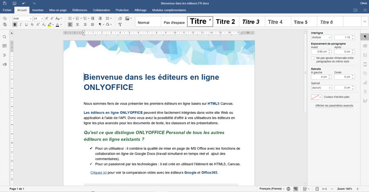The image size is (369, 192).
Task: Open Image settings in right sidebar
Action: 365,55
